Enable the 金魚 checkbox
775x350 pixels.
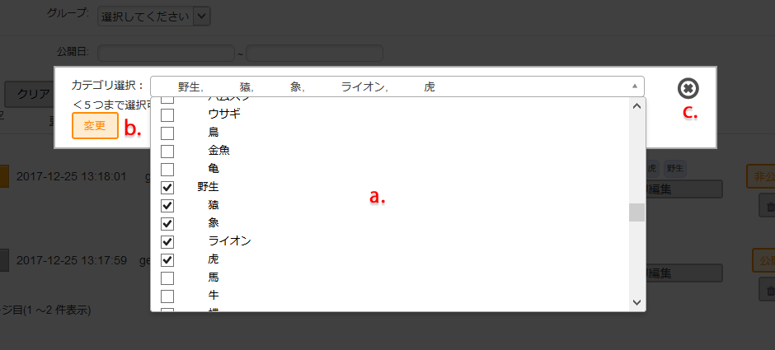167,151
